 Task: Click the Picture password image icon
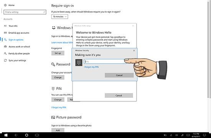tap(53, 117)
